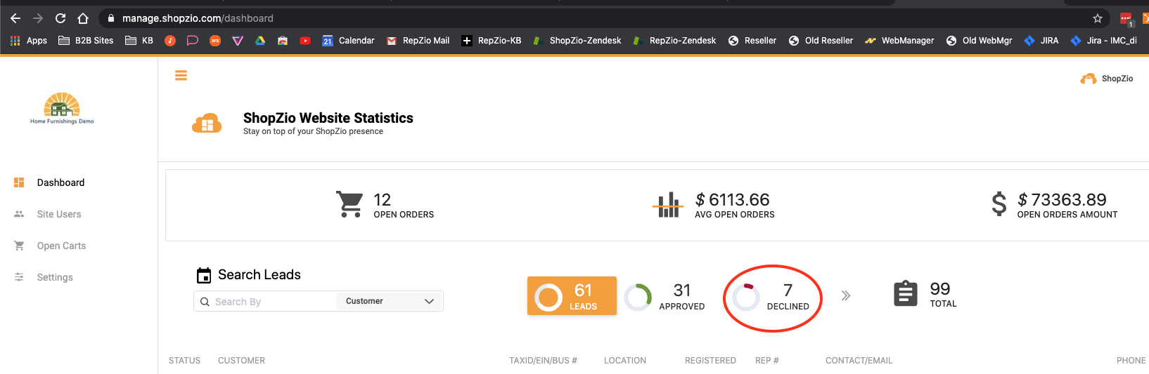1149x374 pixels.
Task: Open the Old WebMgr bookmark
Action: coord(979,41)
